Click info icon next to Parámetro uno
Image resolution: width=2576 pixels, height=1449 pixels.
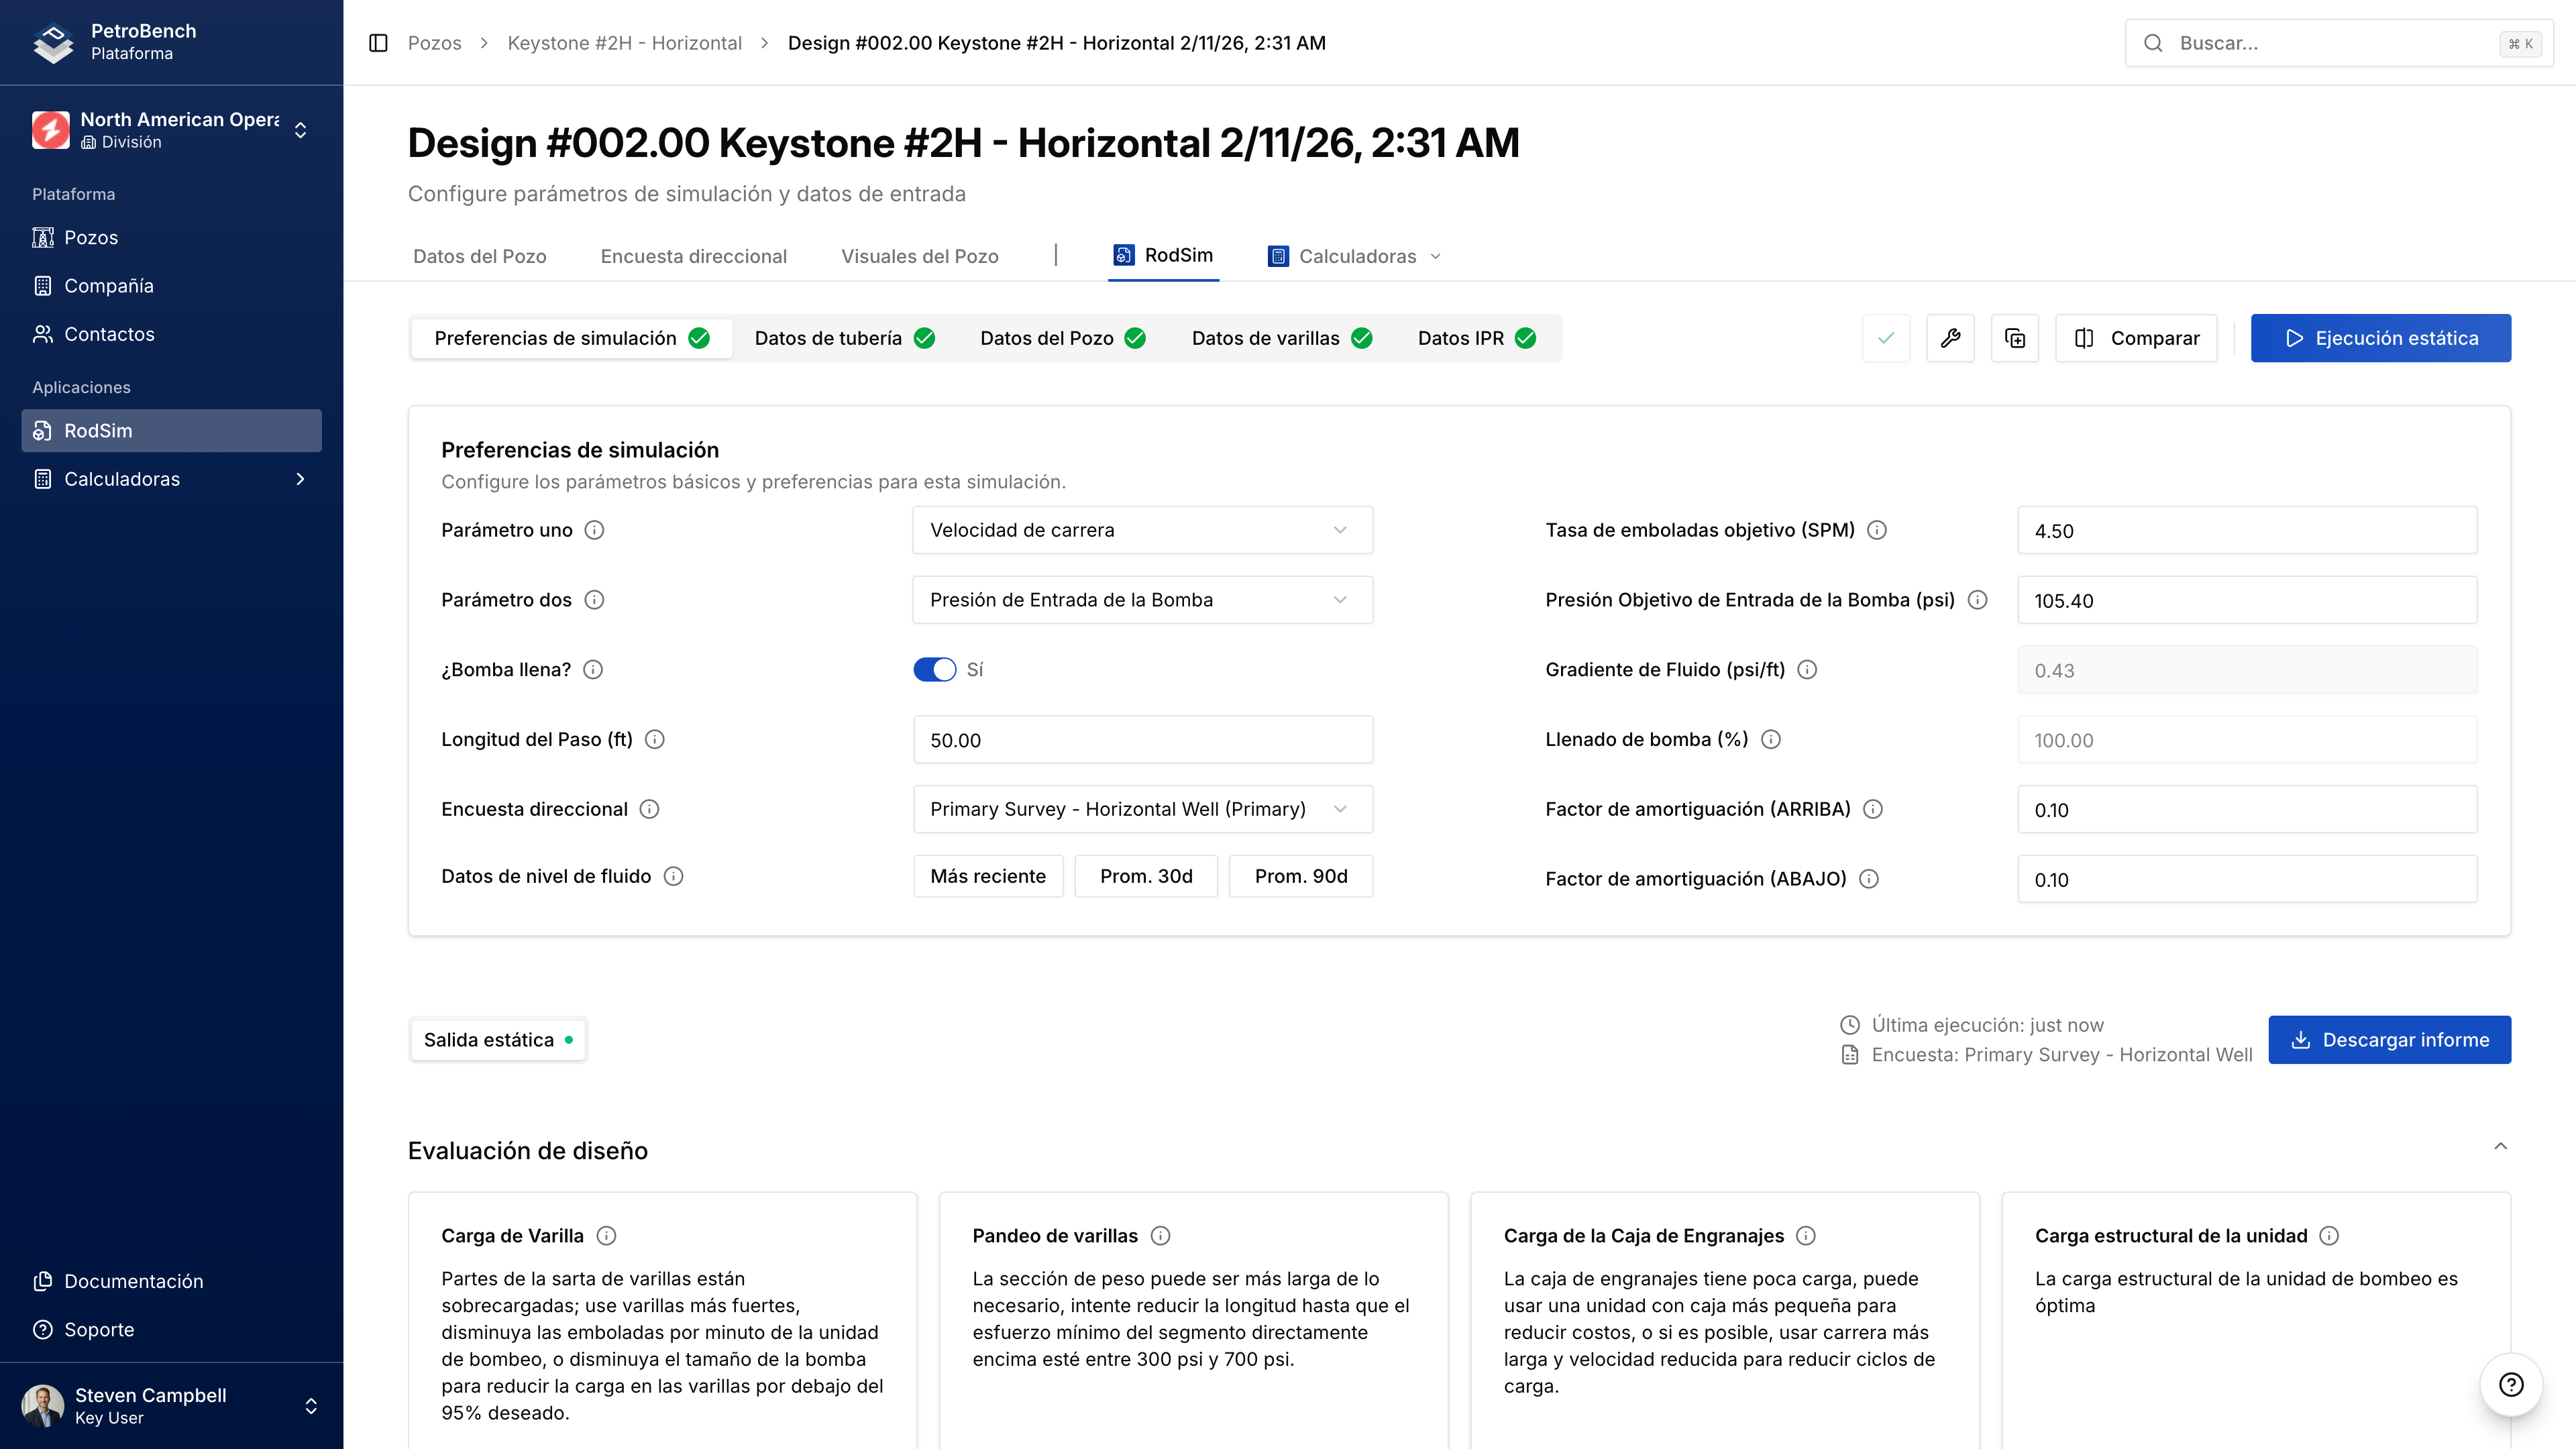point(594,530)
